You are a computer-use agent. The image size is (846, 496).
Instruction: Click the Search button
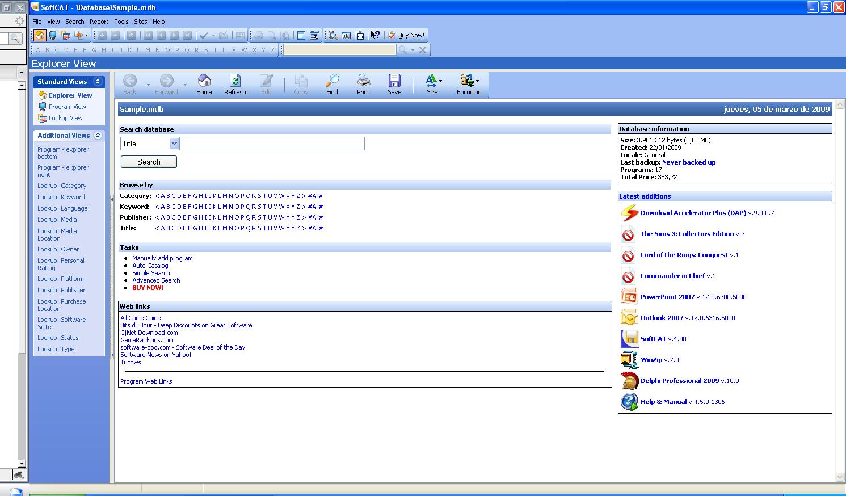[149, 162]
